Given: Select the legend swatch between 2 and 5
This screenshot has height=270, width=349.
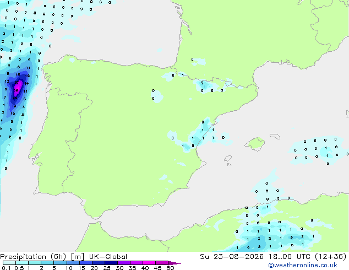Looking at the screenshot, I should [x=47, y=263].
